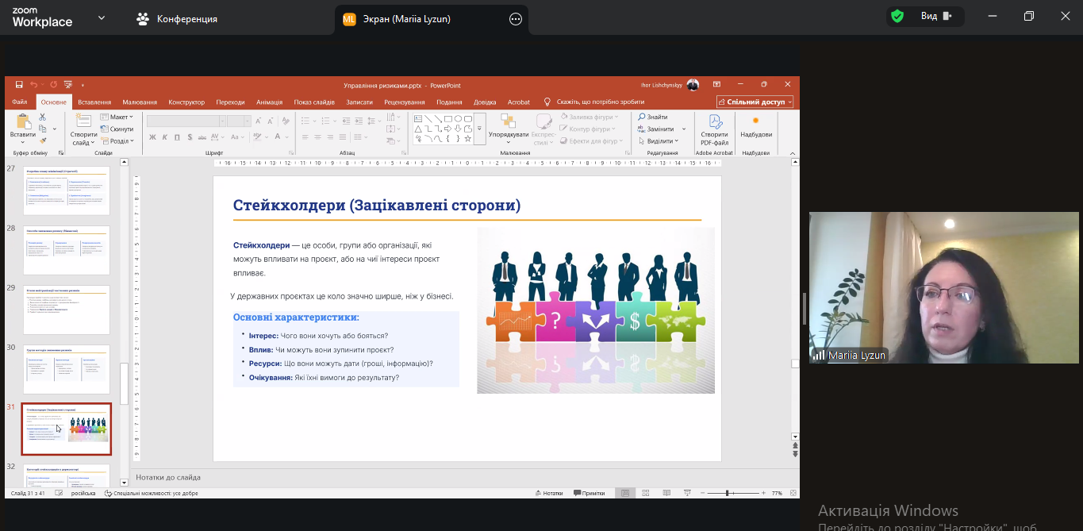Viewport: 1083px width, 531px height.
Task: Select slide 28 thumbnail in slide panel
Action: (x=67, y=250)
